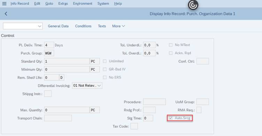The width and height of the screenshot is (262, 136).
Task: Click the Tax Code field
Action: click(x=134, y=126)
